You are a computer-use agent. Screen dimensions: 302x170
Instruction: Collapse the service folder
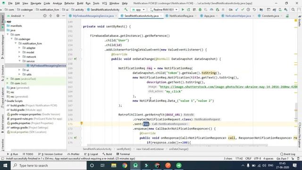point(19,61)
